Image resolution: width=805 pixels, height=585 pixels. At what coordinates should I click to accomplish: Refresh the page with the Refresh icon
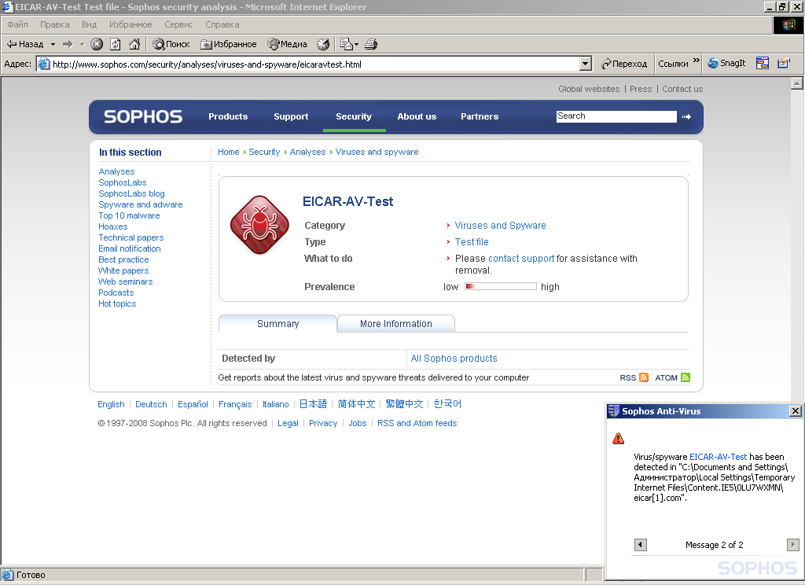tap(116, 44)
